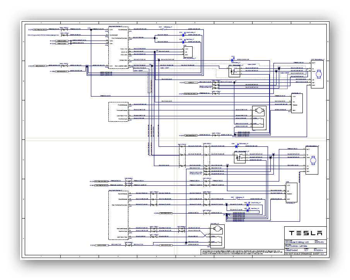
Task: Select the left rear window motor symbol
Action: click(313, 160)
